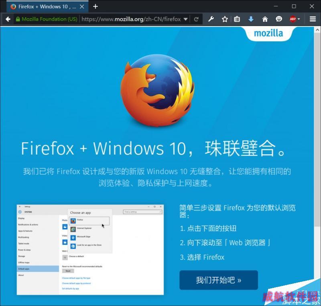Click the Windows settings screenshot thumbnail
321x306 pixels.
(90, 250)
